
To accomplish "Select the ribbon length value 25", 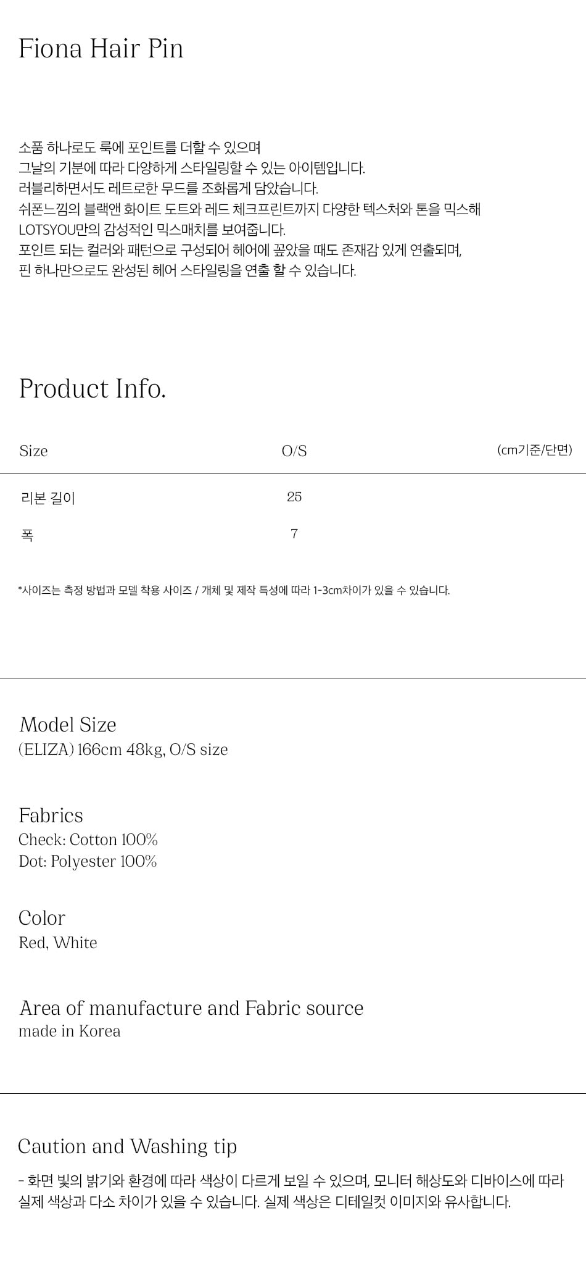I will [294, 497].
